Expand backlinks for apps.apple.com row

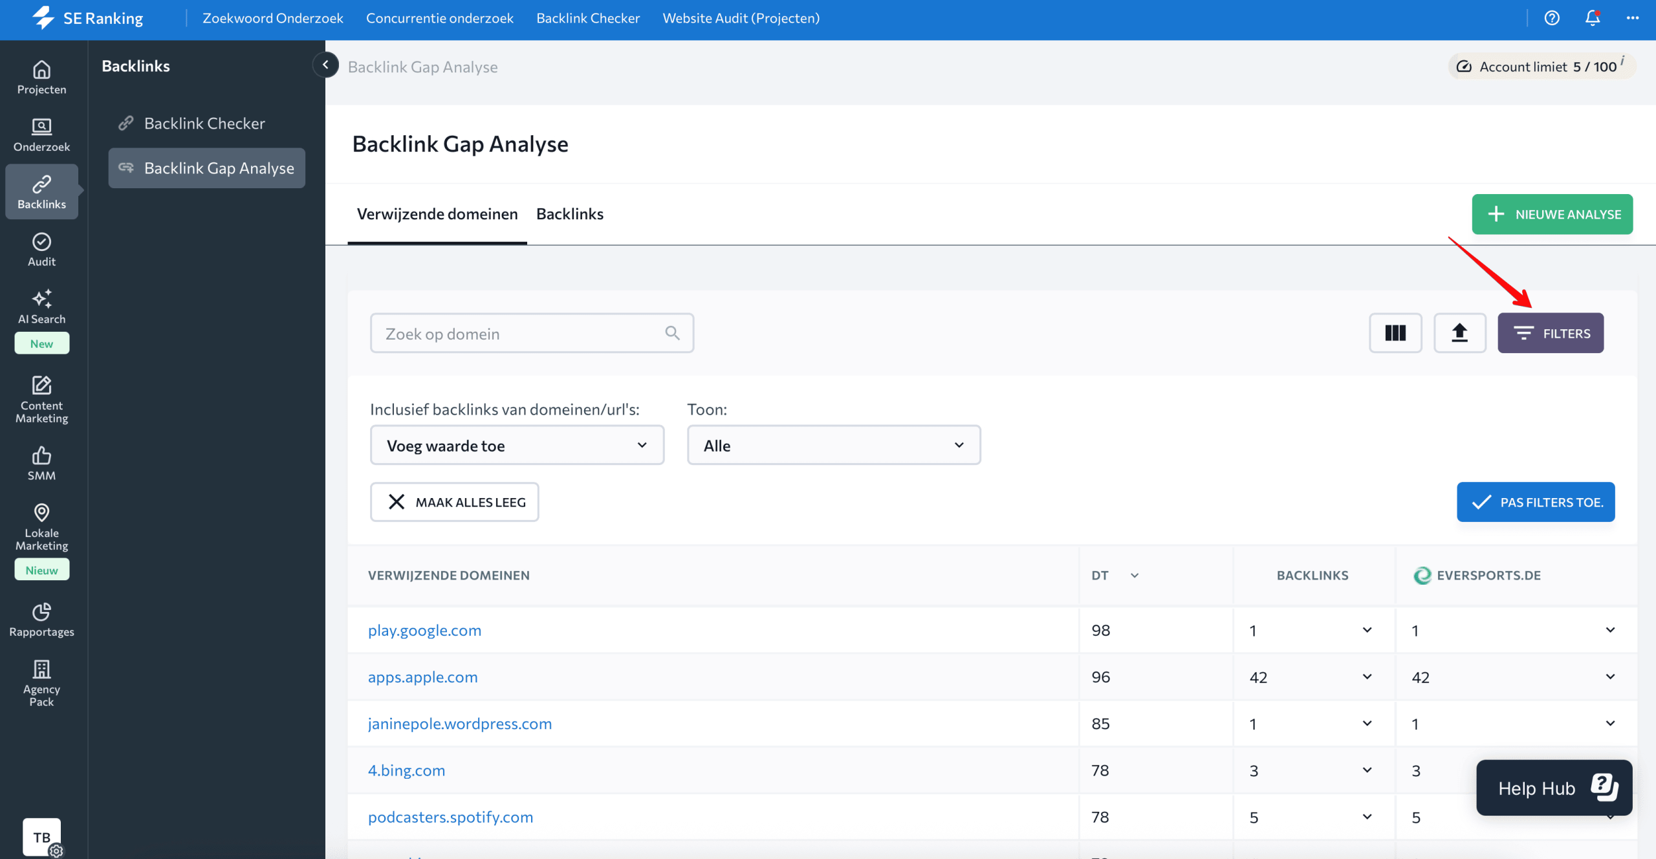pyautogui.click(x=1367, y=677)
